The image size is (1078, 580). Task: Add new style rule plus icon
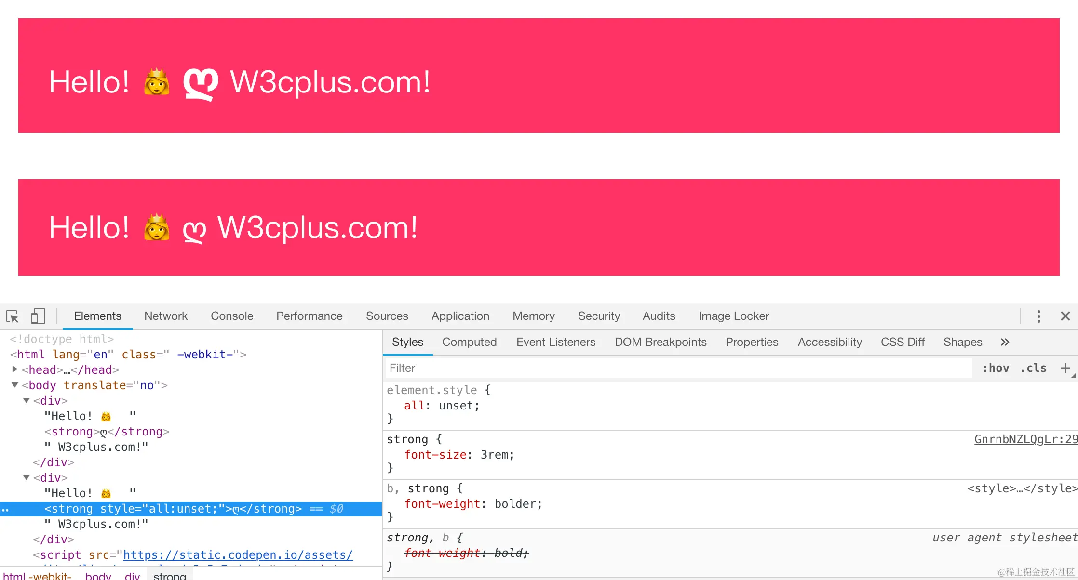(1065, 368)
